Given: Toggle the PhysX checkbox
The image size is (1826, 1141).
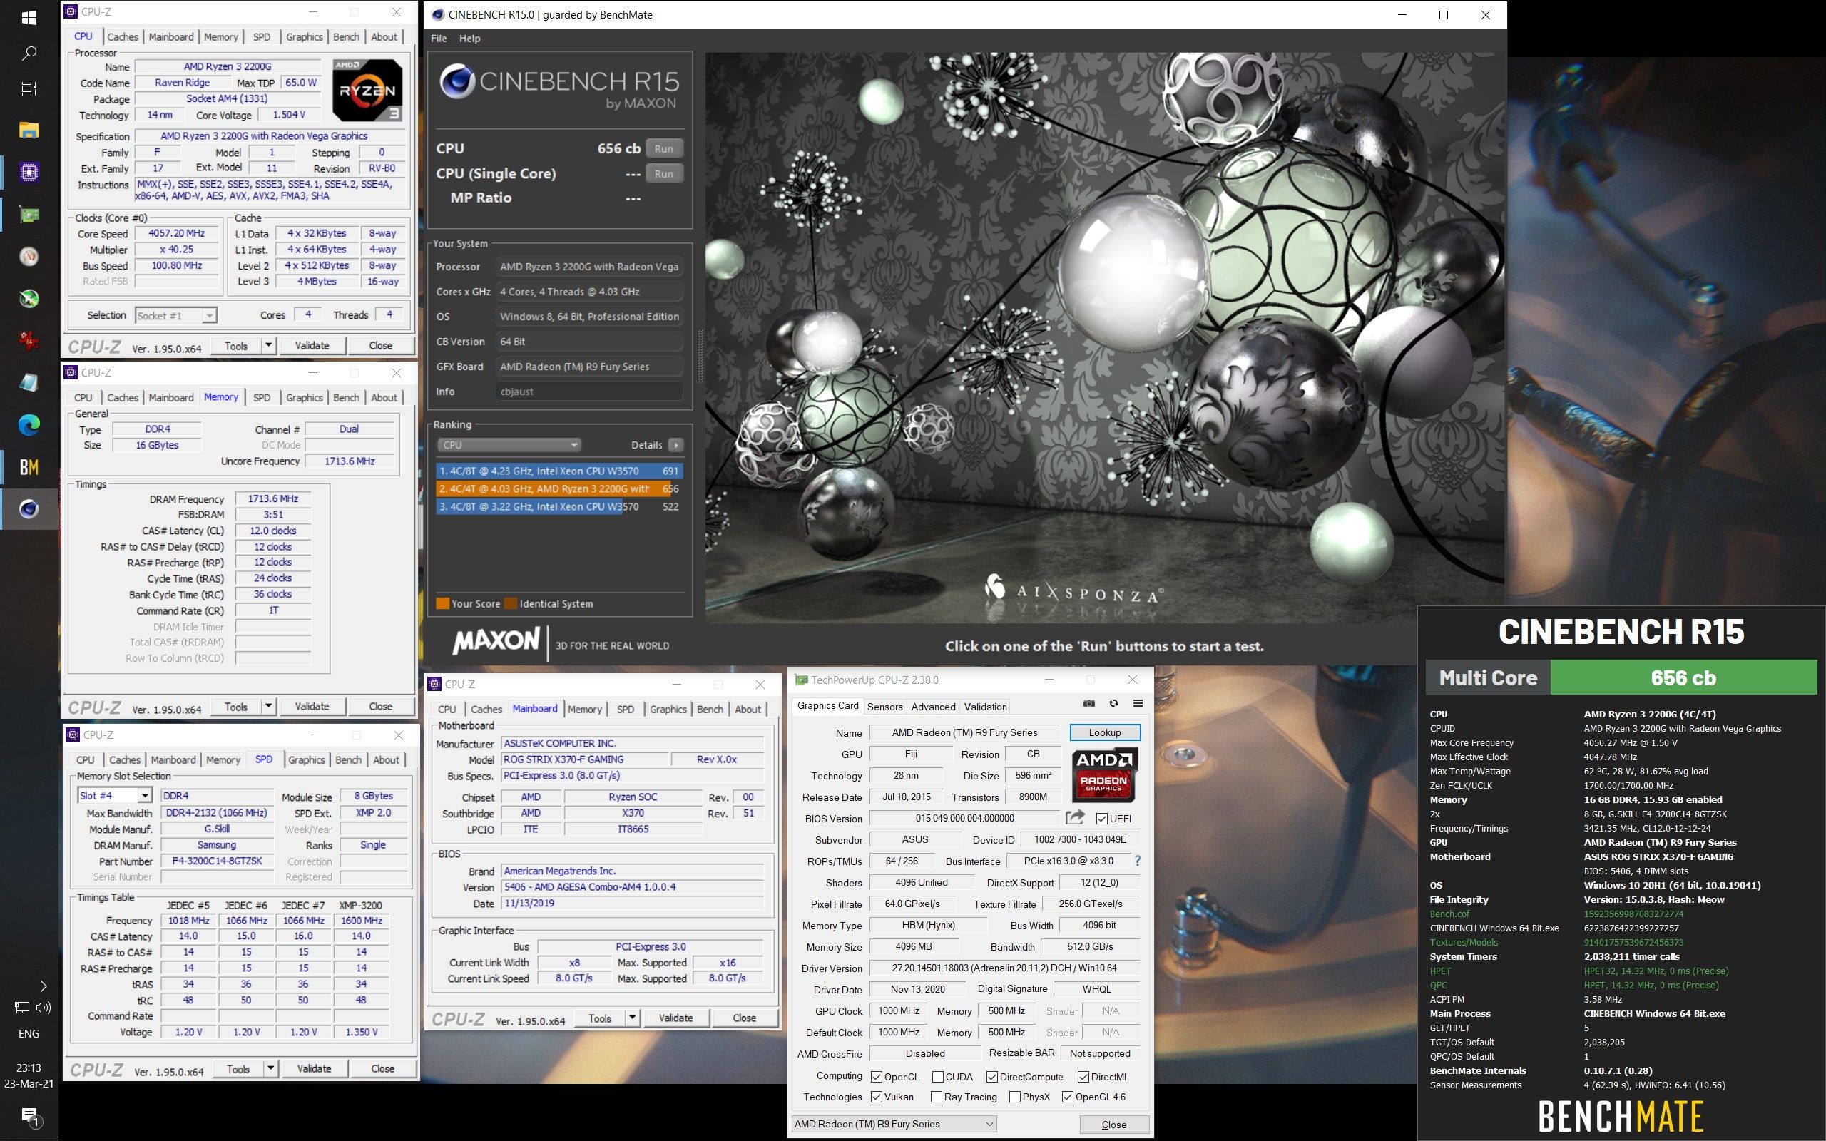Looking at the screenshot, I should (1015, 1097).
